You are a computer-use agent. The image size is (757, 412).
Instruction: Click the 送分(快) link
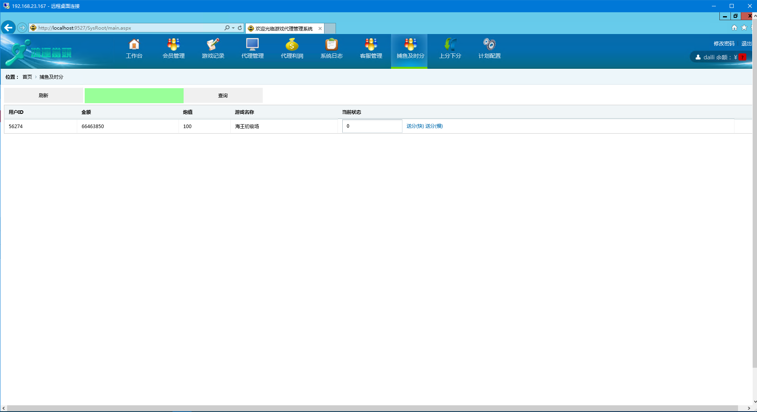(x=415, y=126)
